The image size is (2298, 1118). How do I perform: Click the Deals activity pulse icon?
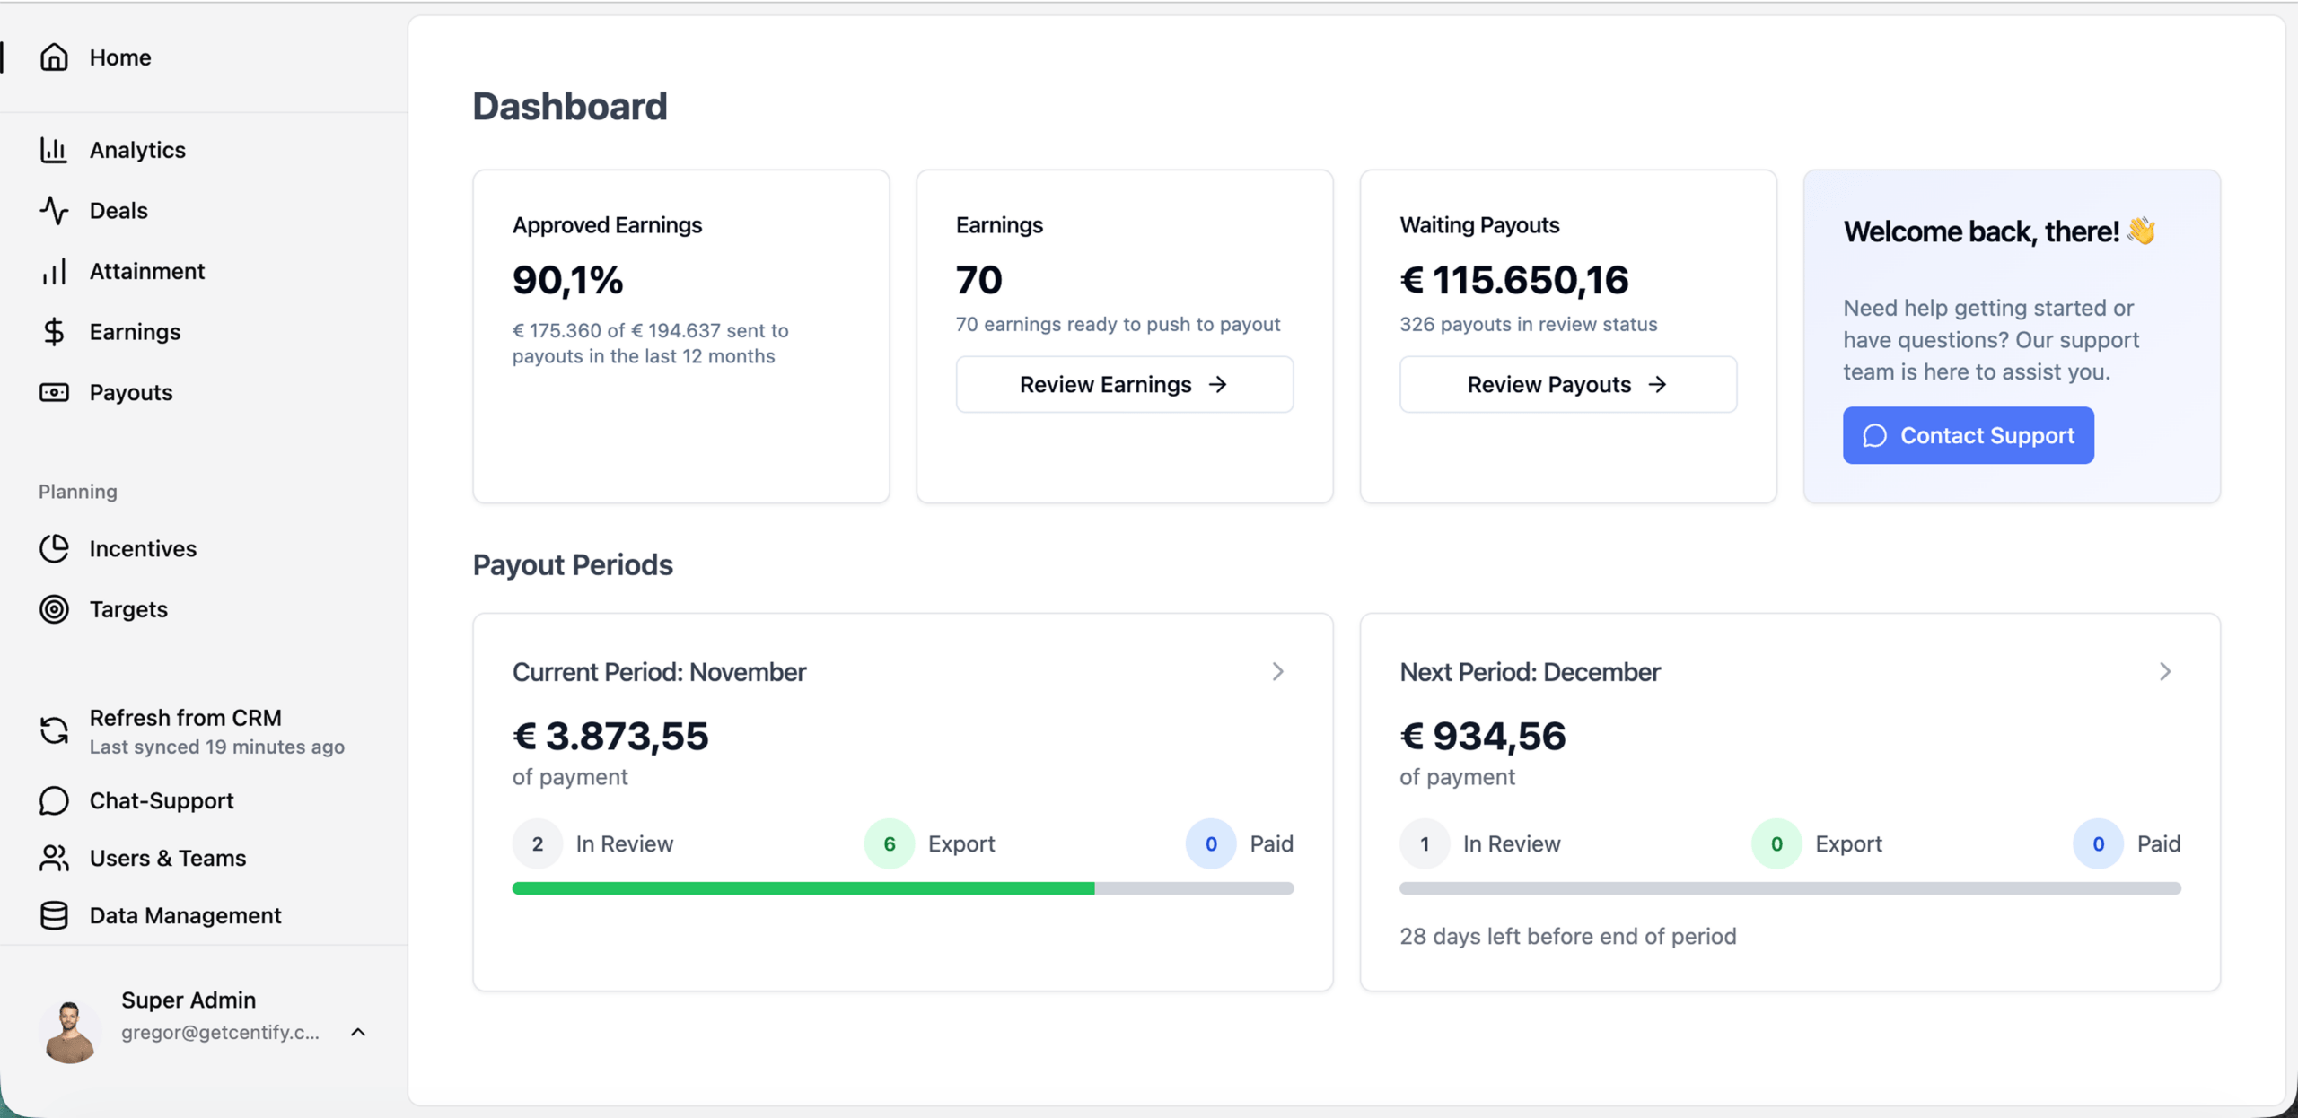54,211
